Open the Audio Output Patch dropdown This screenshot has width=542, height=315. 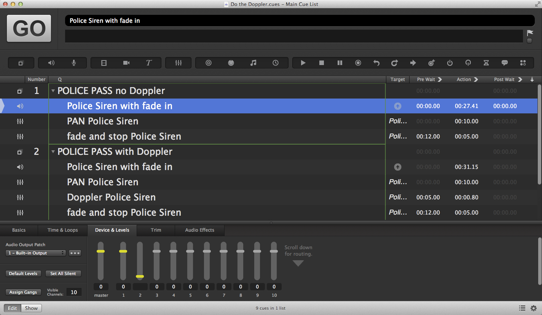pos(36,253)
